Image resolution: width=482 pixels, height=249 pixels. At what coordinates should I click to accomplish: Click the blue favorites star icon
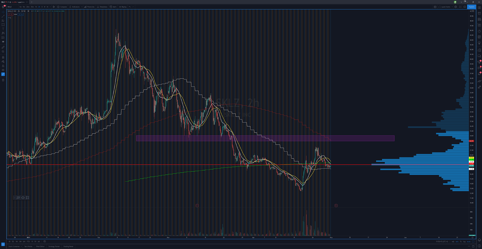(x=3, y=244)
